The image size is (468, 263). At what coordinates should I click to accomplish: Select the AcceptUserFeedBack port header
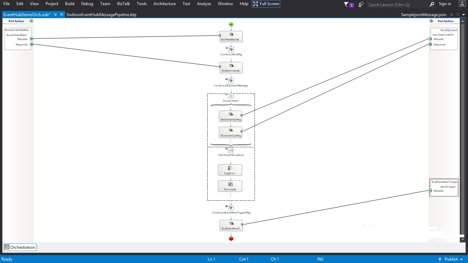pos(18,30)
